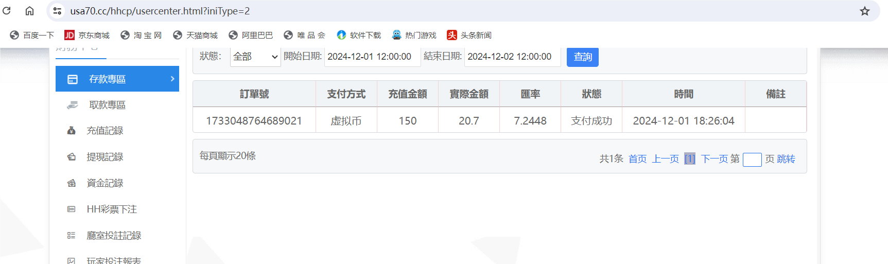Screen dimensions: 888x264
Task: Open 玩家投注報表 sidebar item
Action: [x=114, y=260]
